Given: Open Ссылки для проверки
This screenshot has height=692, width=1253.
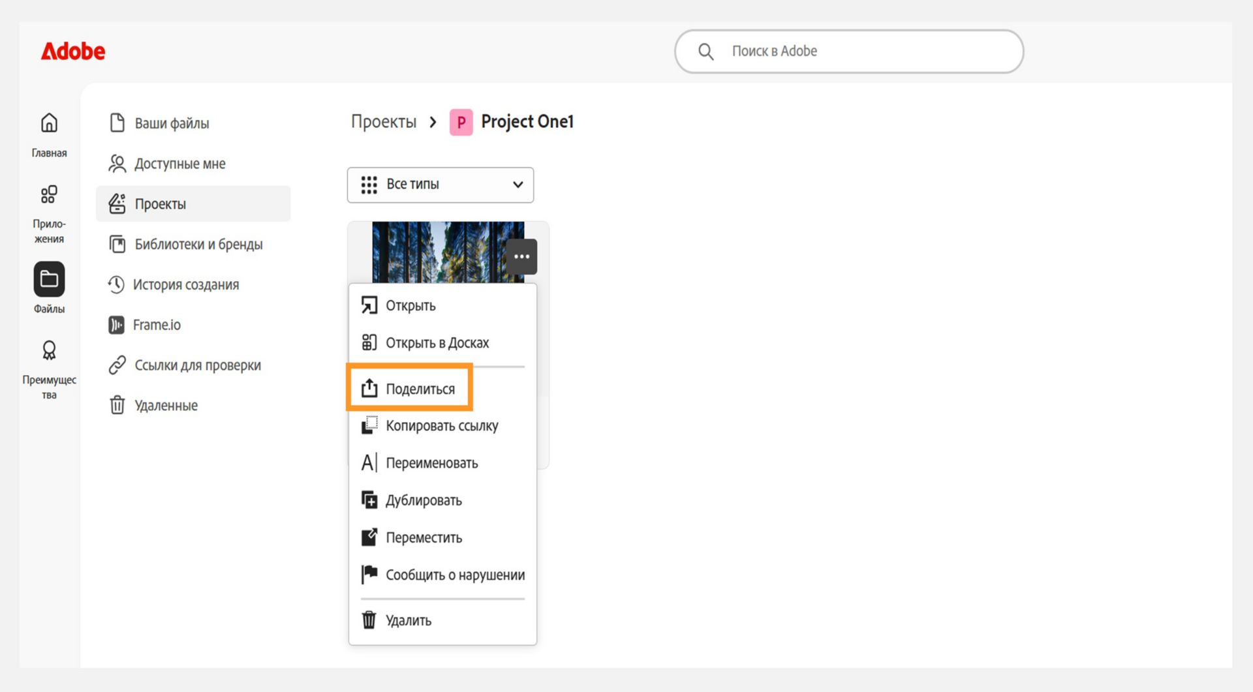Looking at the screenshot, I should point(193,365).
